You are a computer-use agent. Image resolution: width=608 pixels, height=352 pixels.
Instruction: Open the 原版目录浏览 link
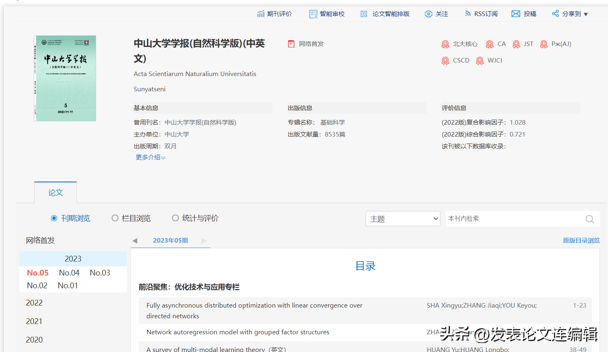click(581, 241)
